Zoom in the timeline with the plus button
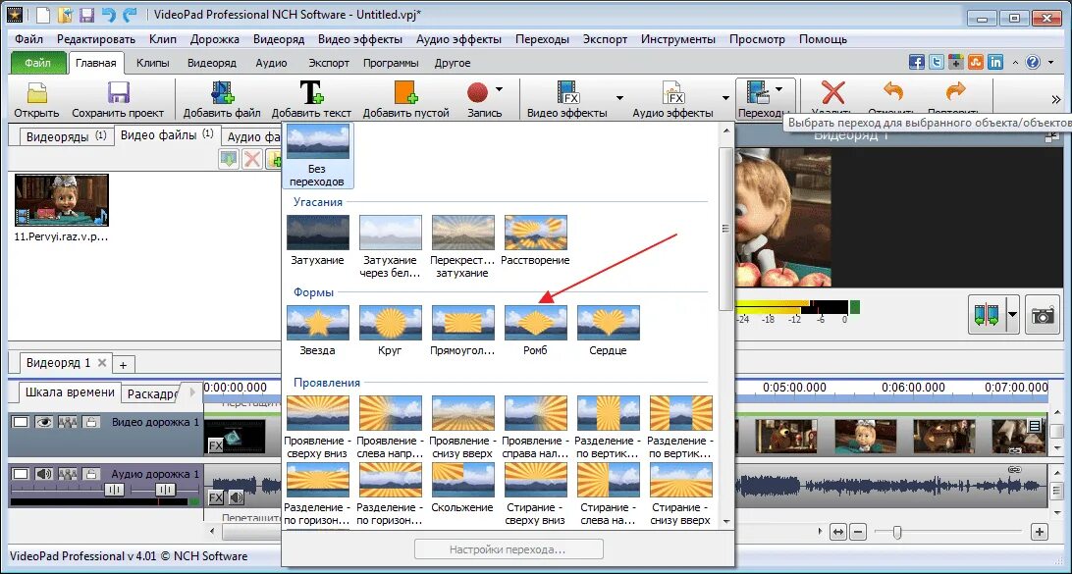The image size is (1072, 574). coord(1040,532)
